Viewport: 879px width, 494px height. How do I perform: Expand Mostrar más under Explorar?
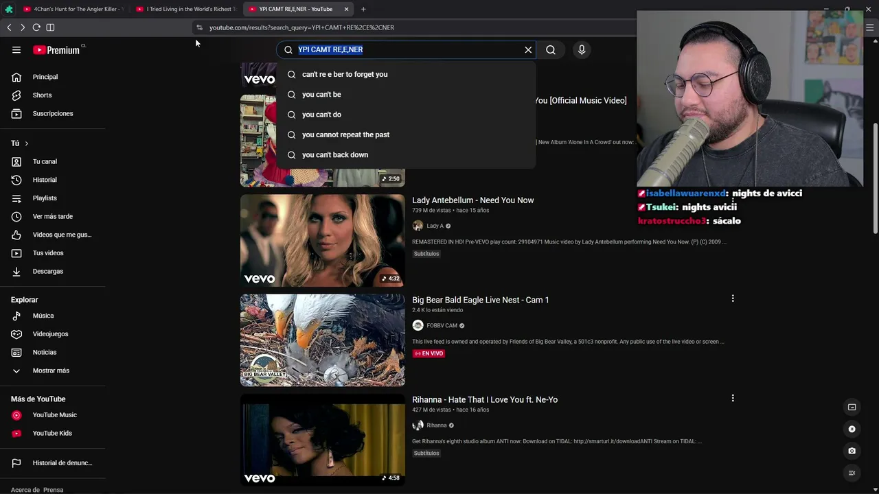[x=52, y=370]
